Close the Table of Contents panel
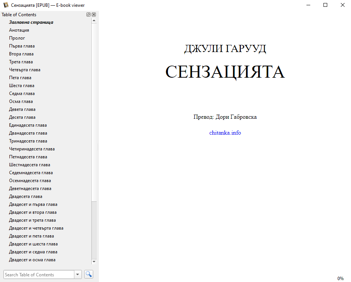The height and width of the screenshot is (282, 351). click(94, 15)
